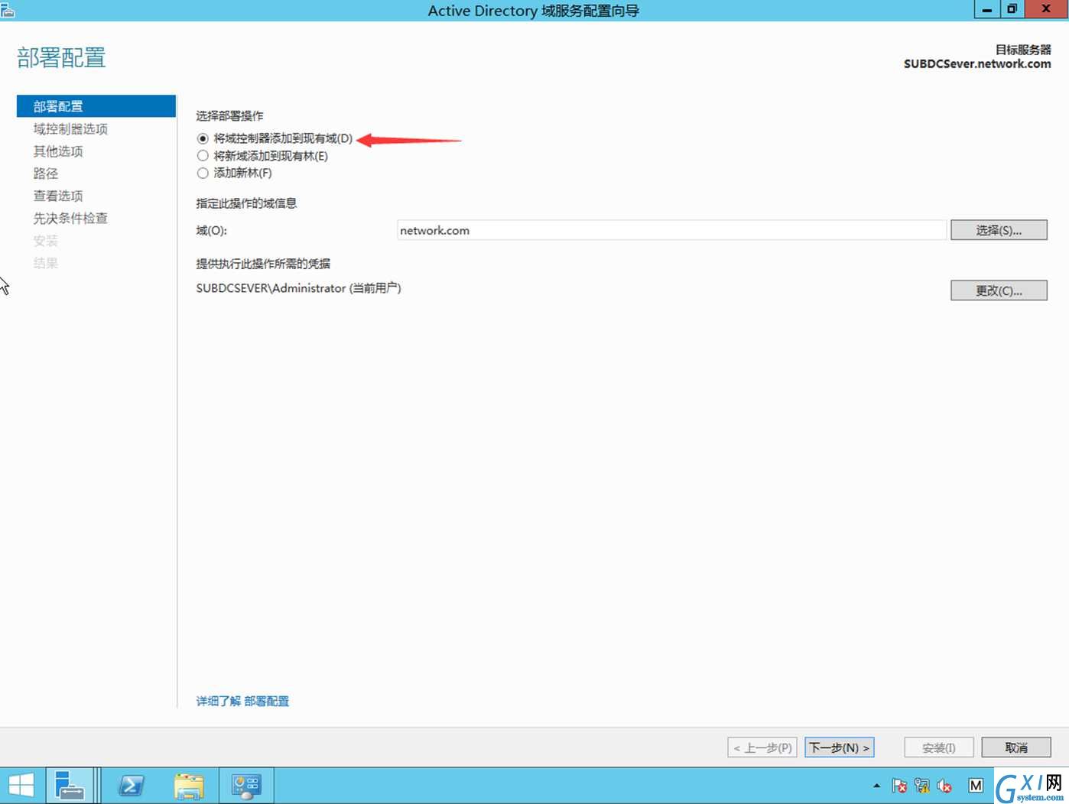Click the 更改(C)... credentials button
Image resolution: width=1069 pixels, height=804 pixels.
click(999, 290)
